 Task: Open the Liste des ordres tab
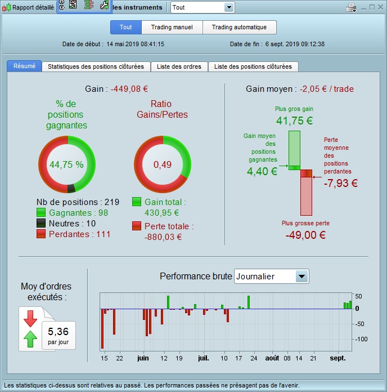[179, 67]
